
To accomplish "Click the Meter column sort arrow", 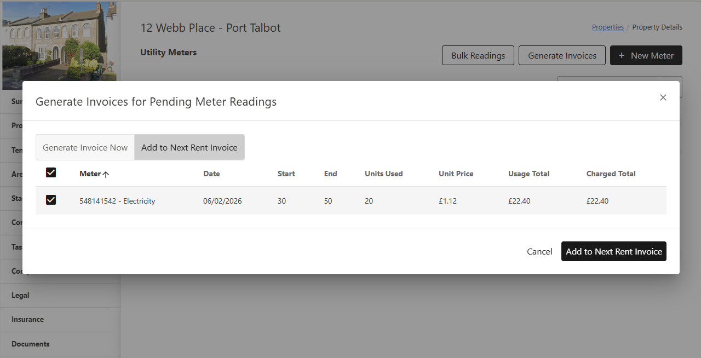I will [106, 174].
